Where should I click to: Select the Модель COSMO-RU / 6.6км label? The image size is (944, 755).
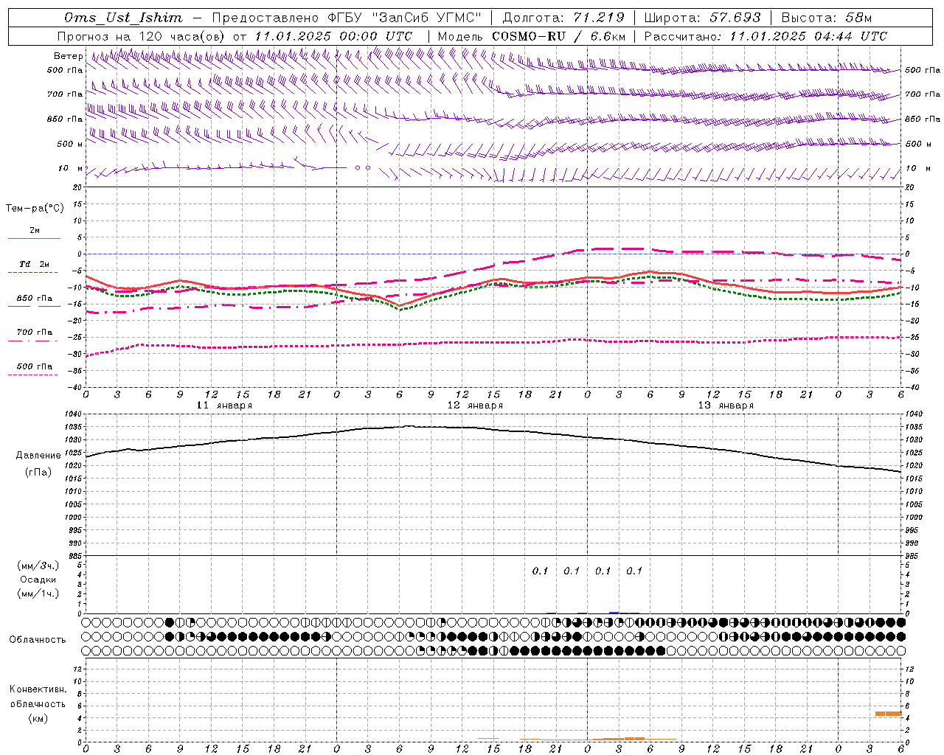pos(532,36)
